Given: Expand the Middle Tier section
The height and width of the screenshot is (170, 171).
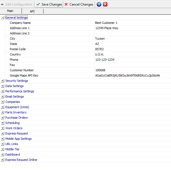Looking at the screenshot, I should point(3,149).
